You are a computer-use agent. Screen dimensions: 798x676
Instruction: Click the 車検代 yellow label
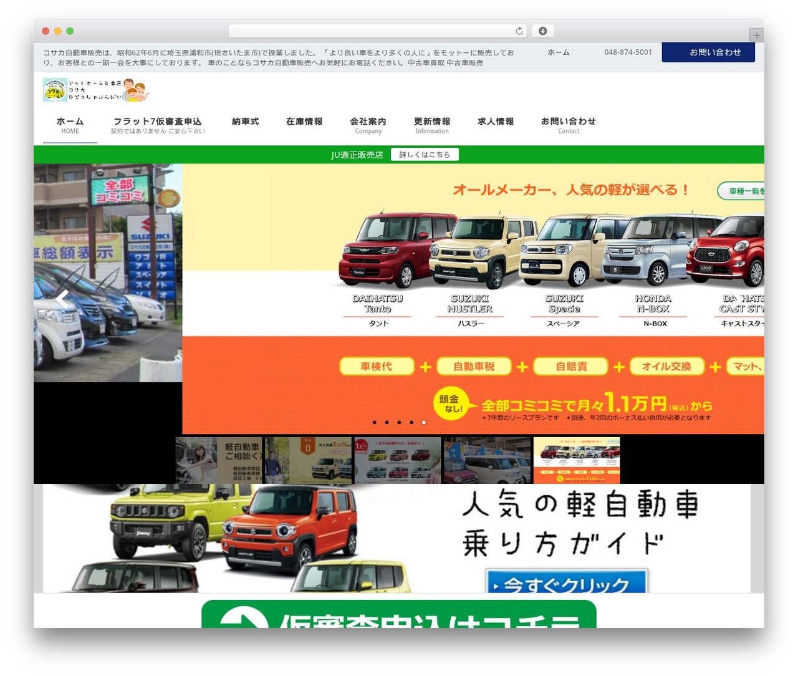(x=377, y=367)
